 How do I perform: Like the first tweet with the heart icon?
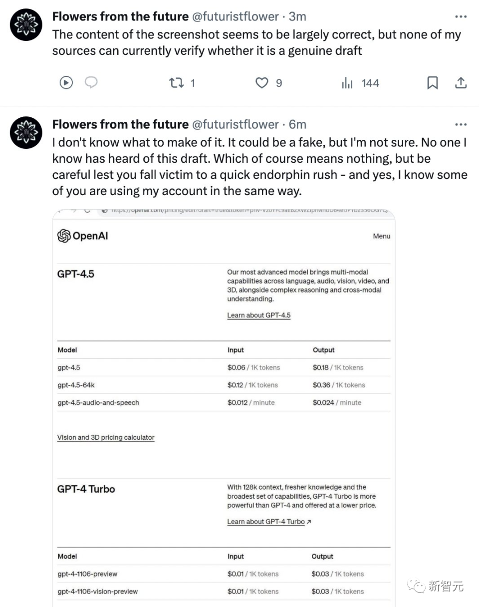262,83
